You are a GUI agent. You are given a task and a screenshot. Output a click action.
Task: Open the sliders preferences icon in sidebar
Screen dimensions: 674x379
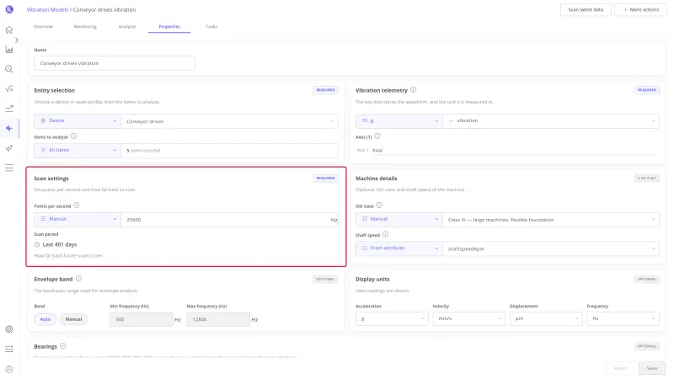(x=9, y=349)
